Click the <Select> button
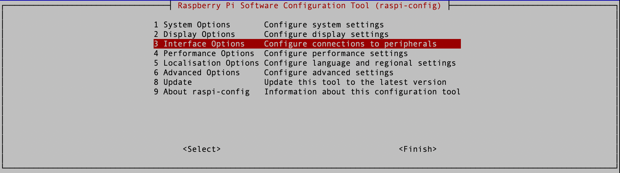The height and width of the screenshot is (173, 620). (x=202, y=149)
